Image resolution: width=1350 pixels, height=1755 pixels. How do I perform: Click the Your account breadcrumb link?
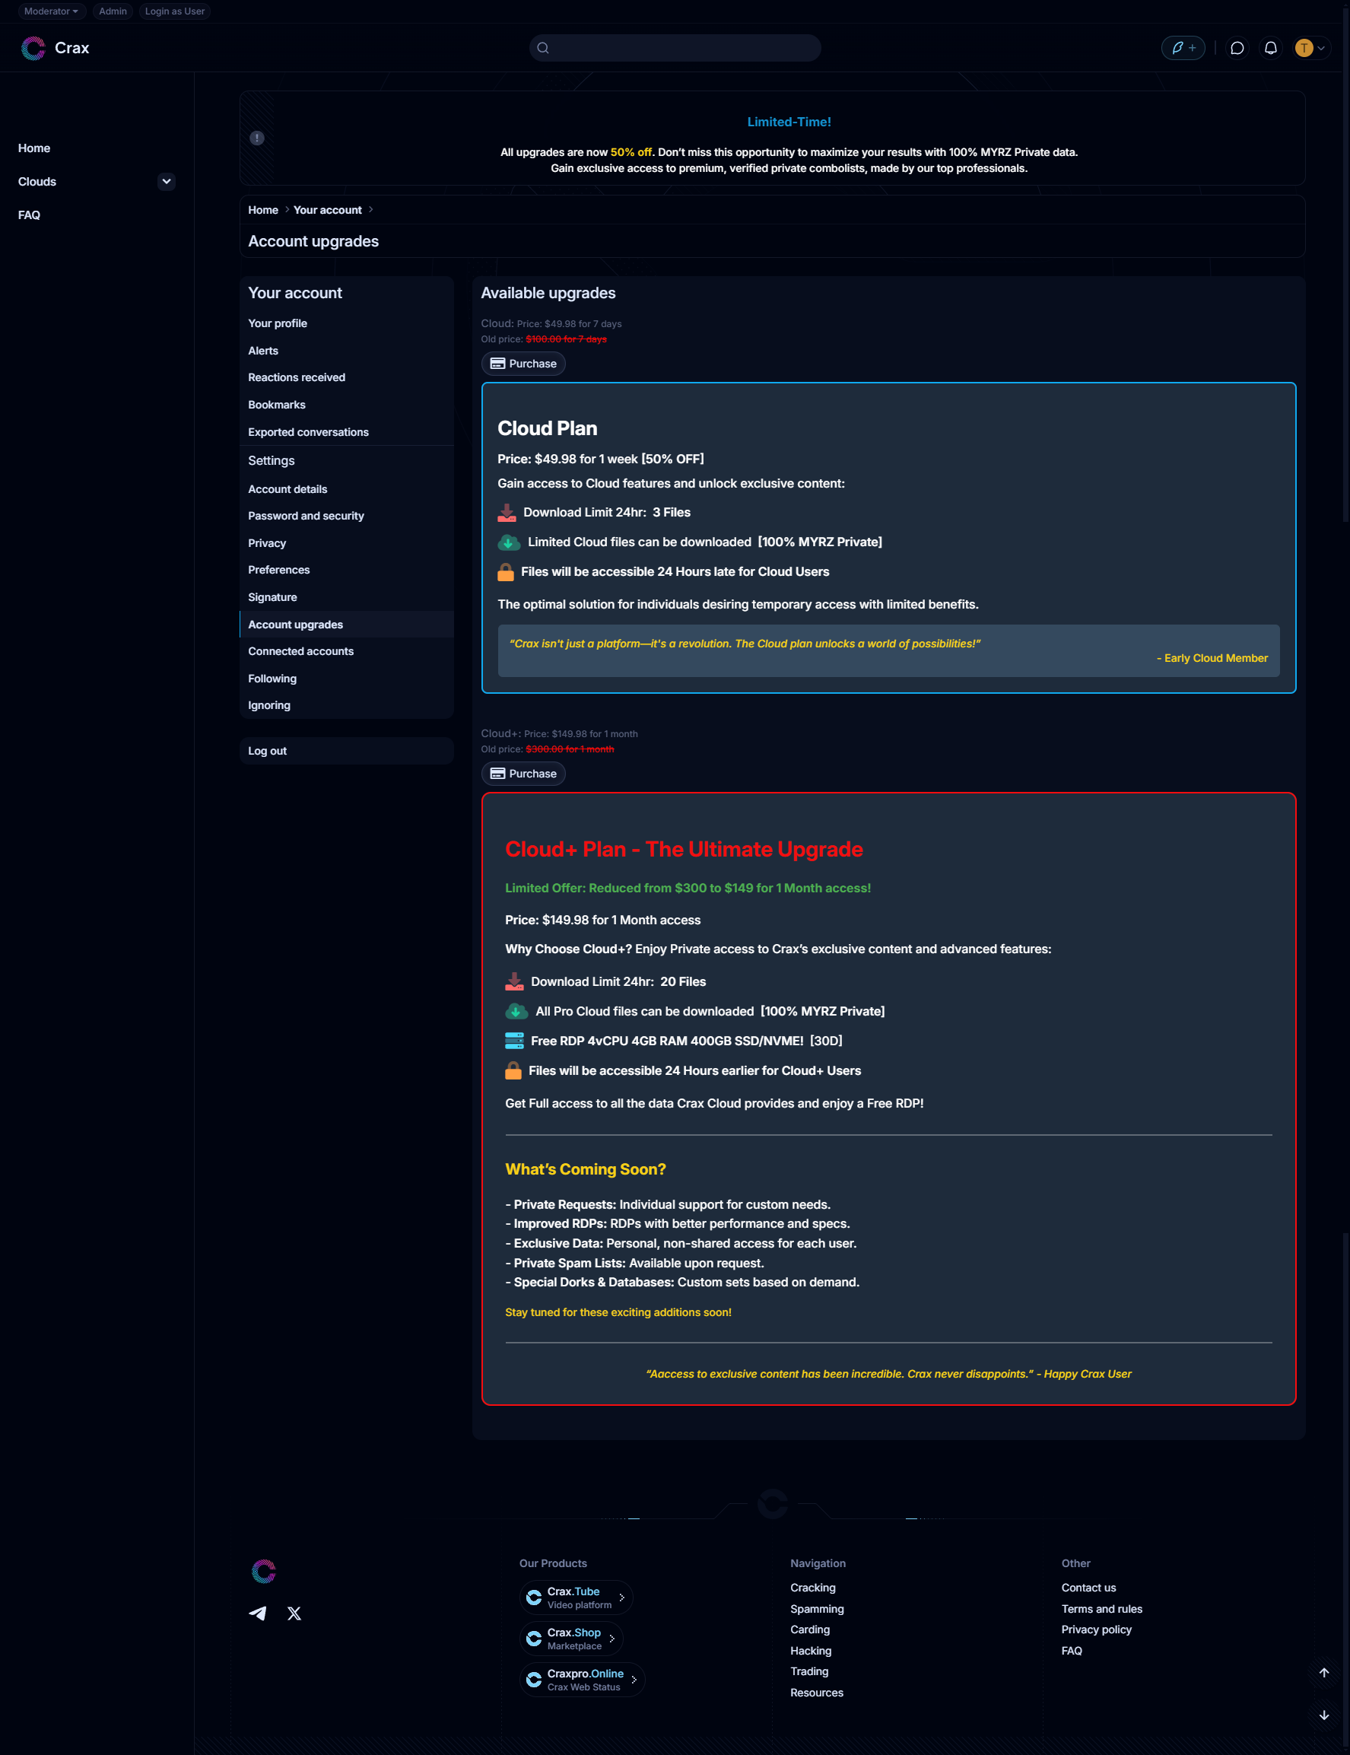327,210
